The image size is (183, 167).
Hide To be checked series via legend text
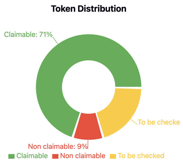pyautogui.click(x=141, y=156)
